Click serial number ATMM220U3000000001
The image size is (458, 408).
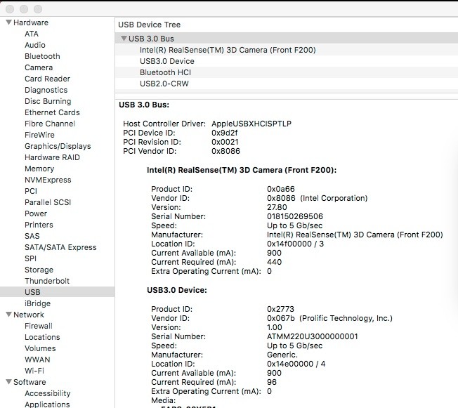(x=313, y=336)
